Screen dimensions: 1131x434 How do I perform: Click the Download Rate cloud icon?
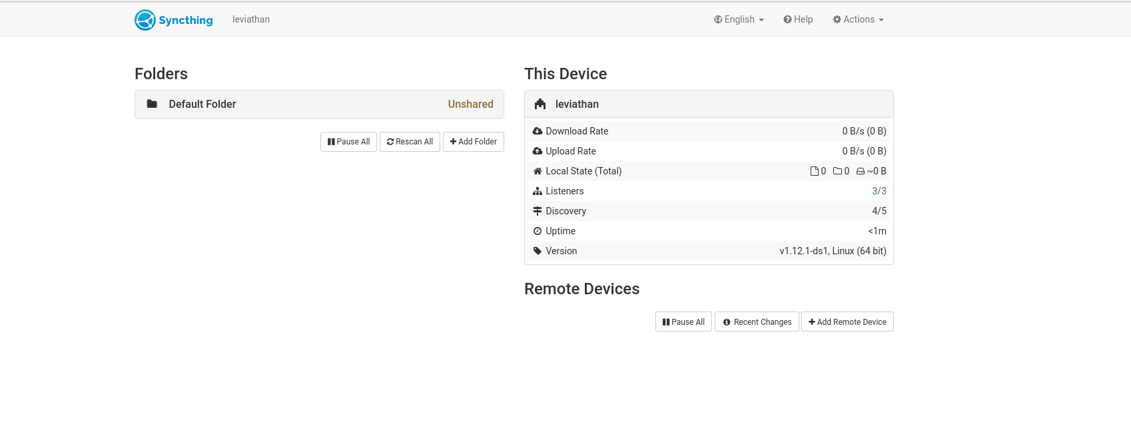point(538,131)
